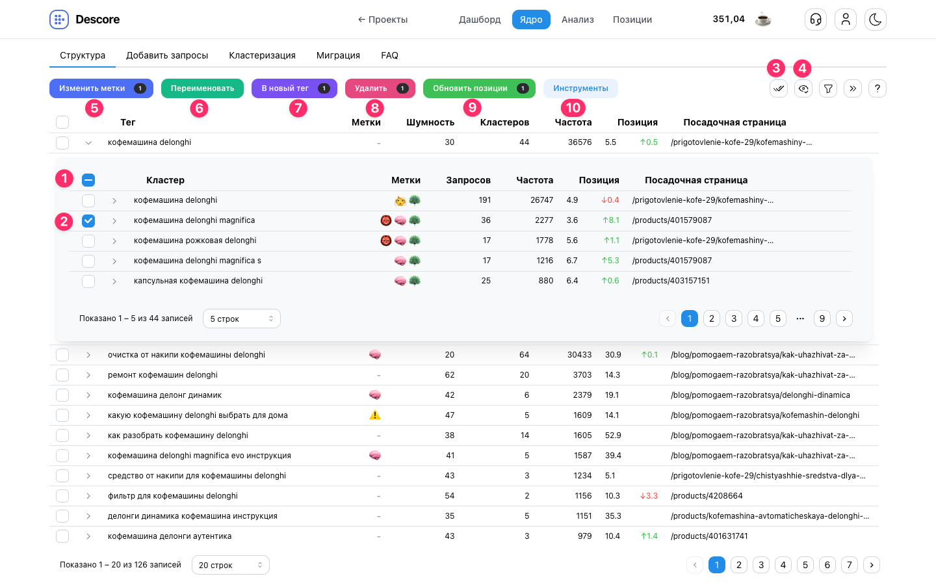
Task: Select the фильтр для кофемашины delonghi checkbox
Action: click(62, 496)
